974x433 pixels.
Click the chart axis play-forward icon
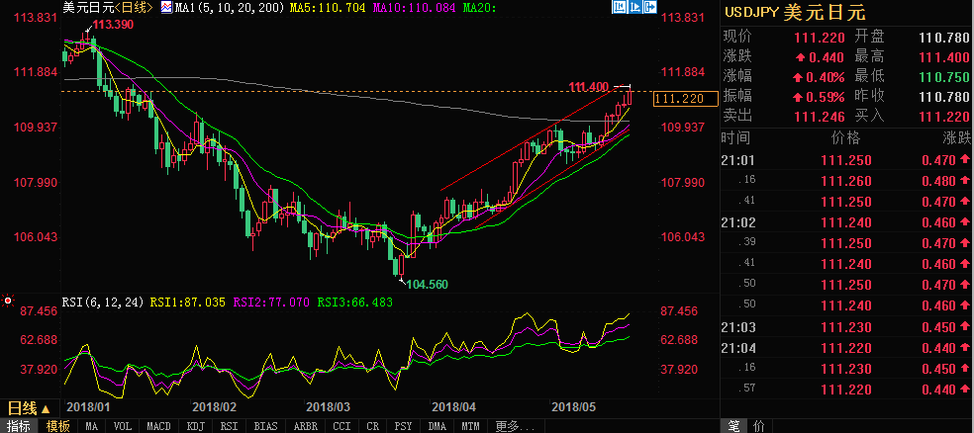coord(634,7)
